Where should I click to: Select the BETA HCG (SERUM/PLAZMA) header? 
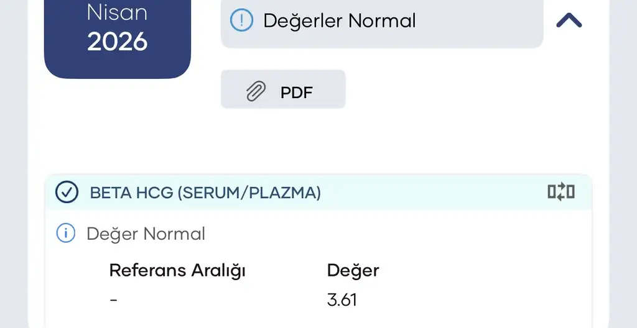pyautogui.click(x=318, y=192)
